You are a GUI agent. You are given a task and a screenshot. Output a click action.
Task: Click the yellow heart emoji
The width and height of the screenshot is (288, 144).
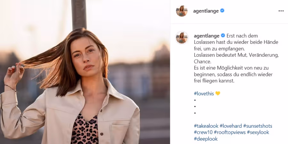tap(218, 93)
